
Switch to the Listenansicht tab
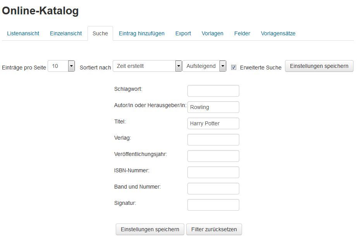tap(23, 33)
